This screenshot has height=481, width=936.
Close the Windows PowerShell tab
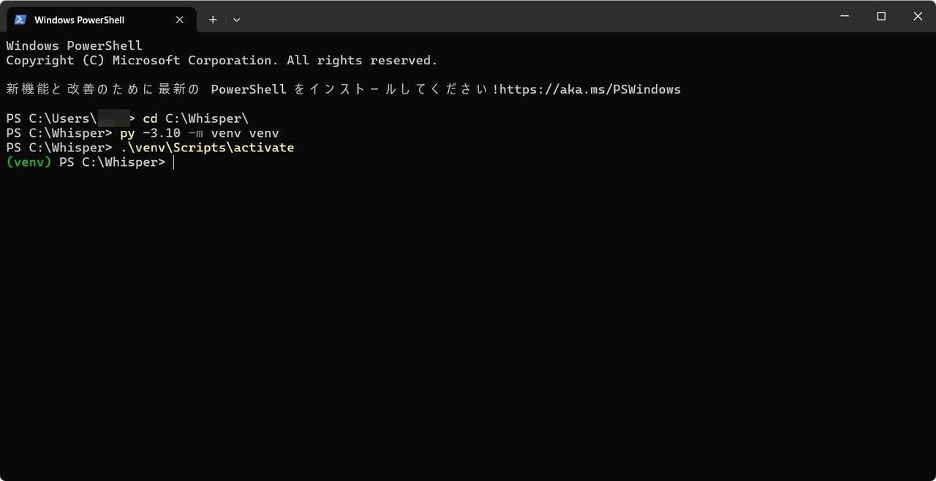[180, 20]
